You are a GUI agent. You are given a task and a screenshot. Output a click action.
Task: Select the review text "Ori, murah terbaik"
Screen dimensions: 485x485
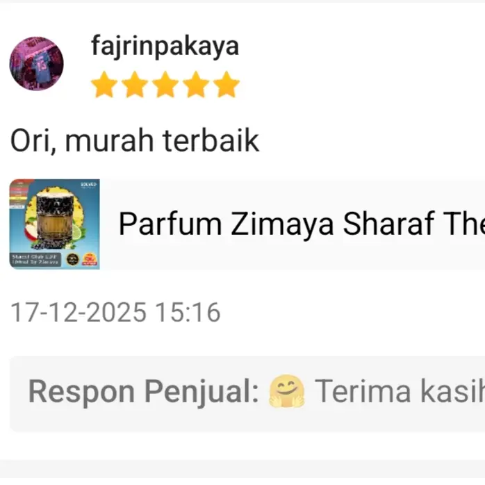[x=135, y=141]
